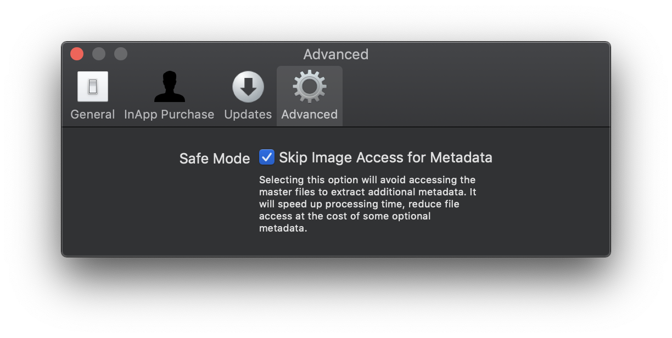This screenshot has width=672, height=338.
Task: Click the Safe Mode label
Action: 215,159
